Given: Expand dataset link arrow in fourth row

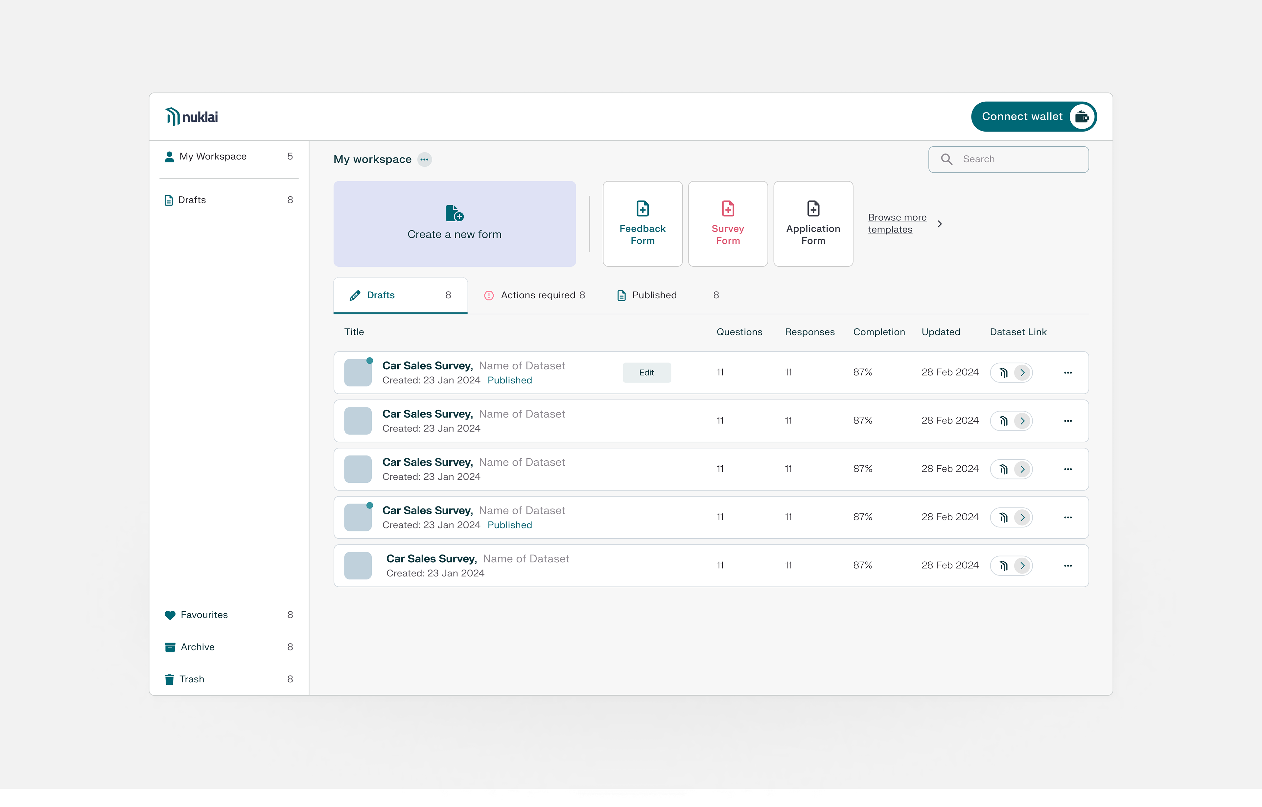Looking at the screenshot, I should point(1022,518).
